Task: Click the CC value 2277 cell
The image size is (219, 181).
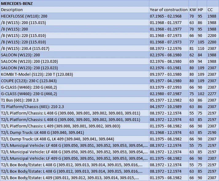Action: pyautogui.click(x=213, y=94)
